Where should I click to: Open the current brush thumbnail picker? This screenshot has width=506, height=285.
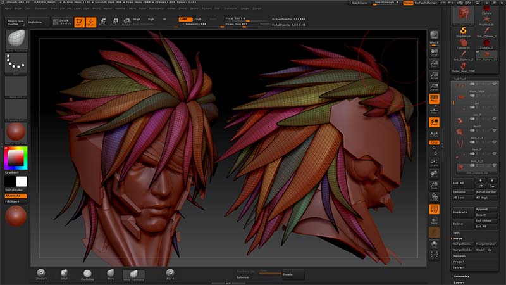pyautogui.click(x=16, y=40)
